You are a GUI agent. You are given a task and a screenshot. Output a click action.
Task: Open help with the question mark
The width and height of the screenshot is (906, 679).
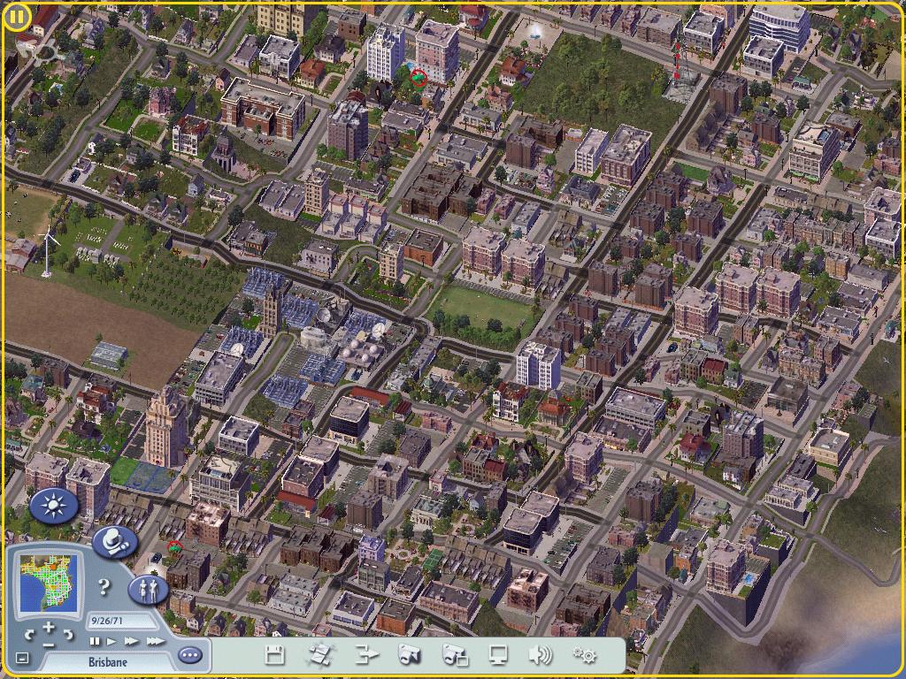coord(104,586)
